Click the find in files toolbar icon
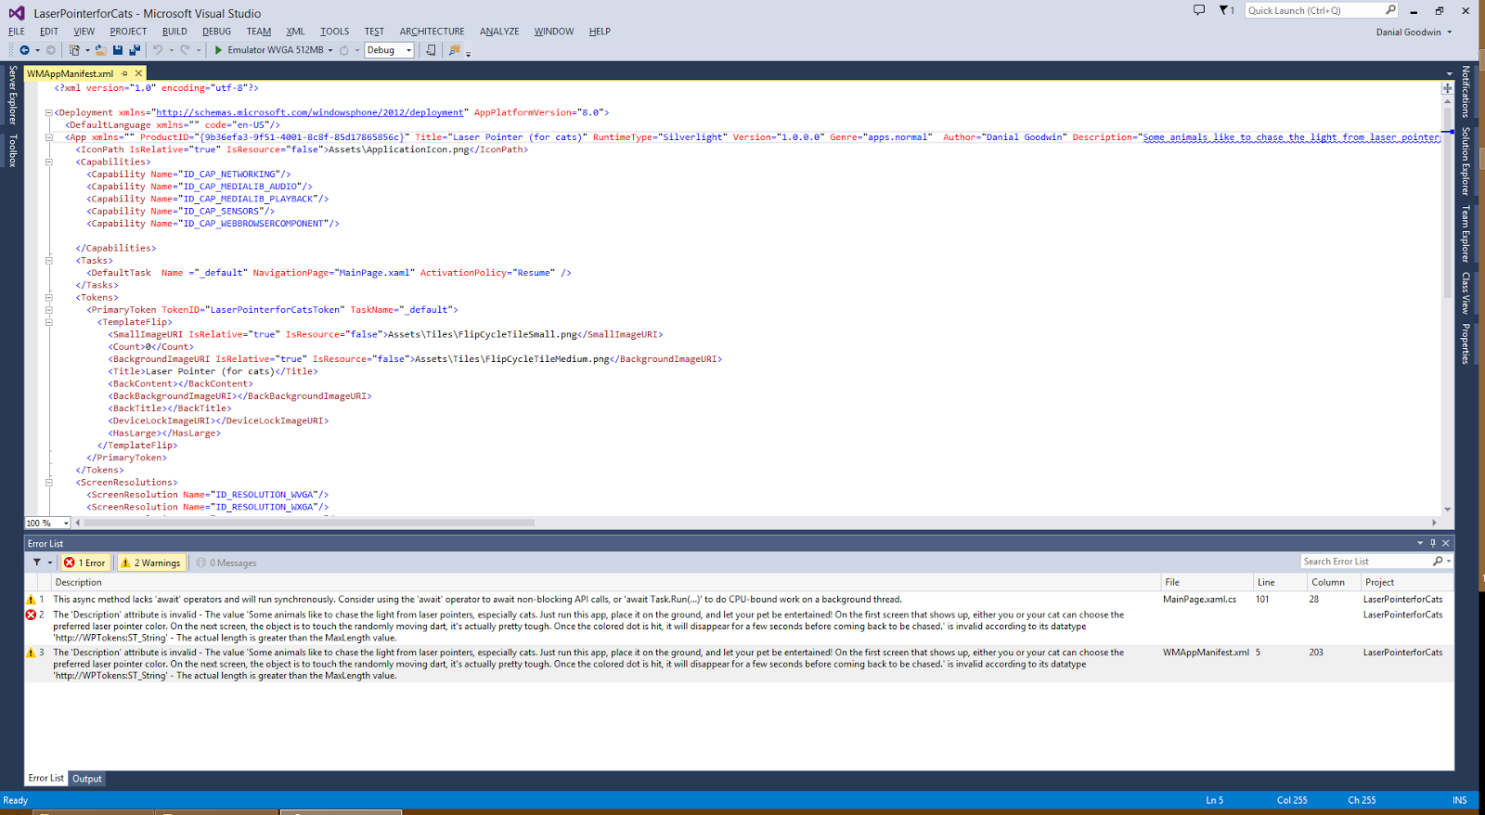The image size is (1485, 815). tap(454, 50)
